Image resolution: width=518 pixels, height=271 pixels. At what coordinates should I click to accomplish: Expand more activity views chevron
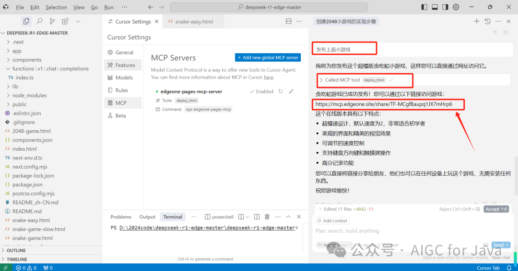pyautogui.click(x=78, y=21)
